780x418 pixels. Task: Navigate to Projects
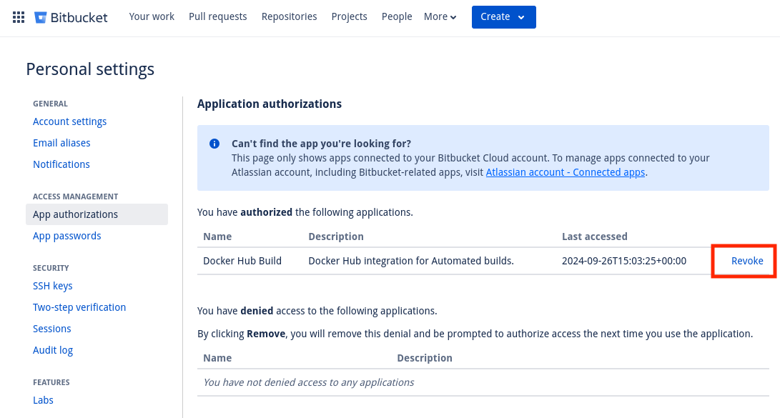(x=349, y=16)
